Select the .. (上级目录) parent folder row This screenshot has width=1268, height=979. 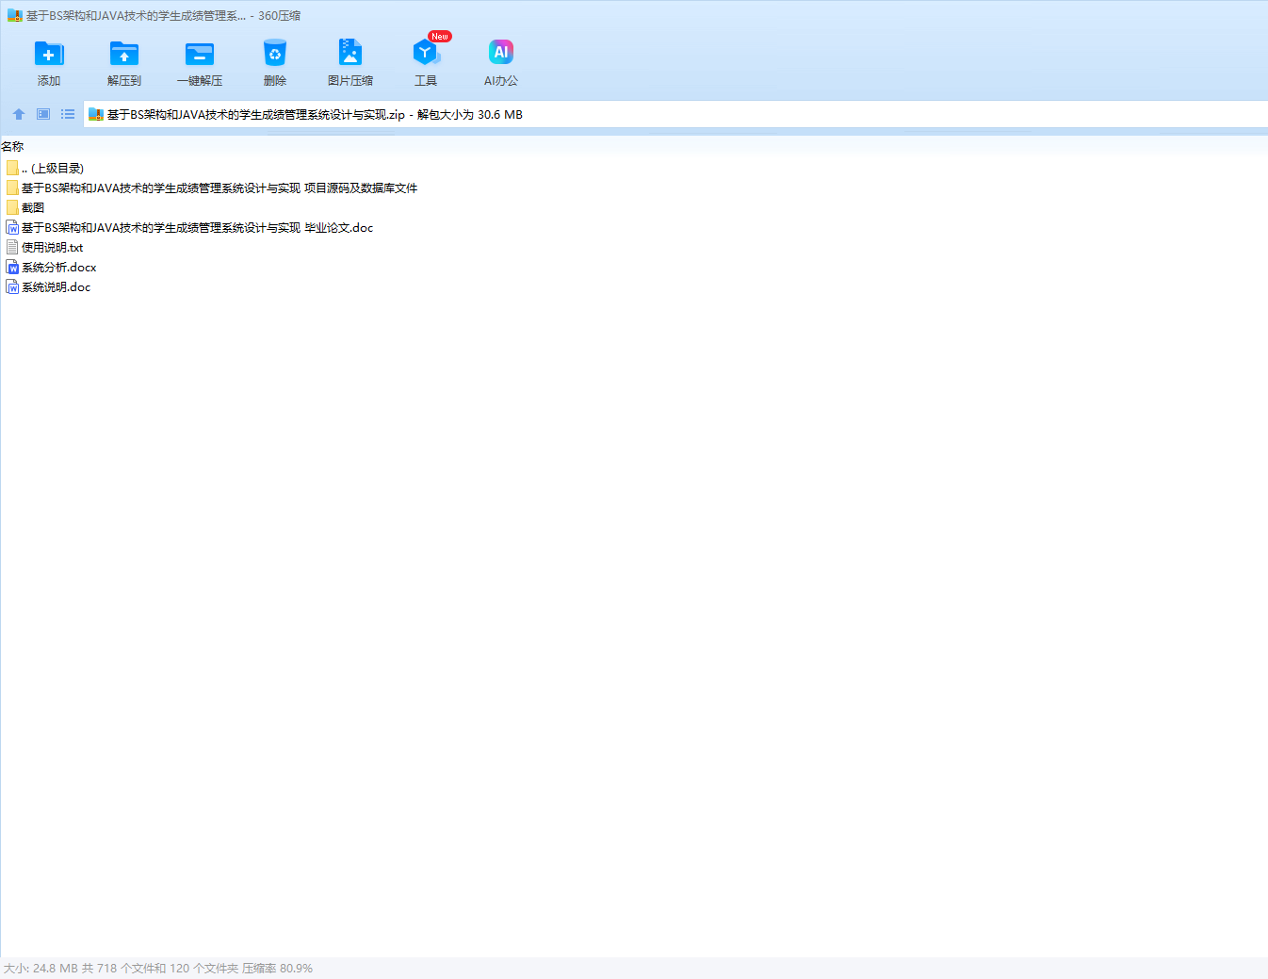click(x=45, y=168)
